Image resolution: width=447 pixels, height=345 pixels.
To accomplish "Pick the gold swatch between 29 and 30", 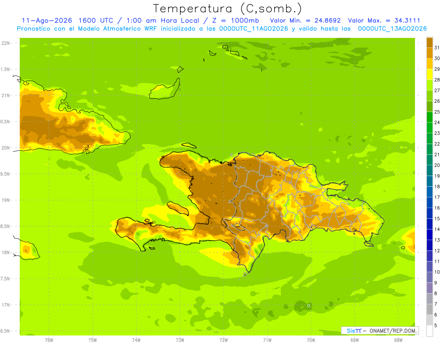I will tap(429, 64).
